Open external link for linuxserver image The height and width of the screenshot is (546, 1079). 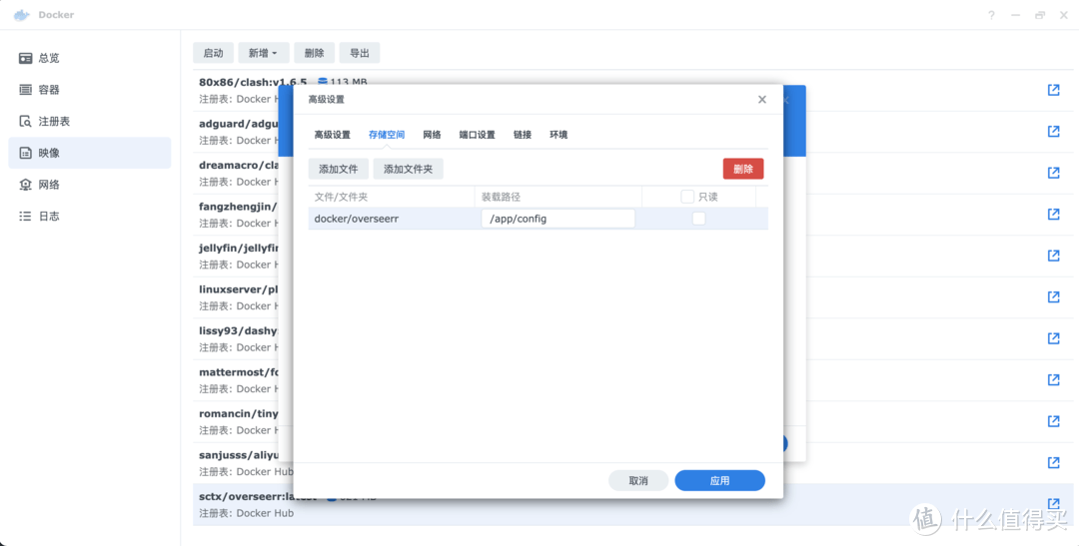tap(1054, 296)
